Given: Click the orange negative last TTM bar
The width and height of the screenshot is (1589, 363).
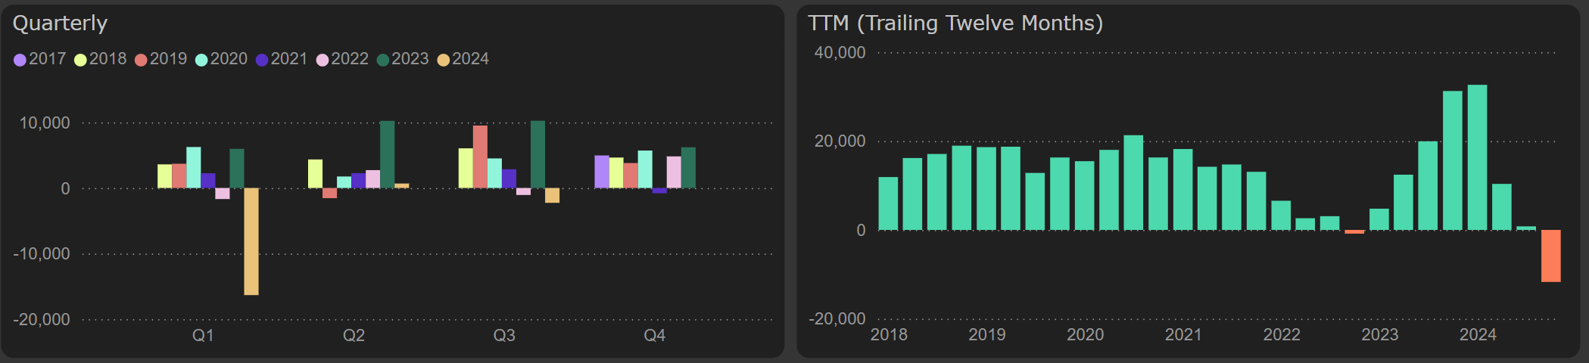Looking at the screenshot, I should pyautogui.click(x=1550, y=256).
